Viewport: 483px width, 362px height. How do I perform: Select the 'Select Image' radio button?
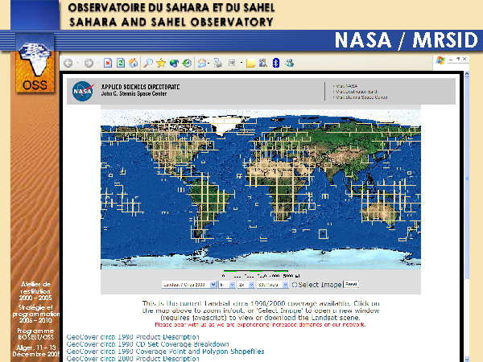(295, 285)
